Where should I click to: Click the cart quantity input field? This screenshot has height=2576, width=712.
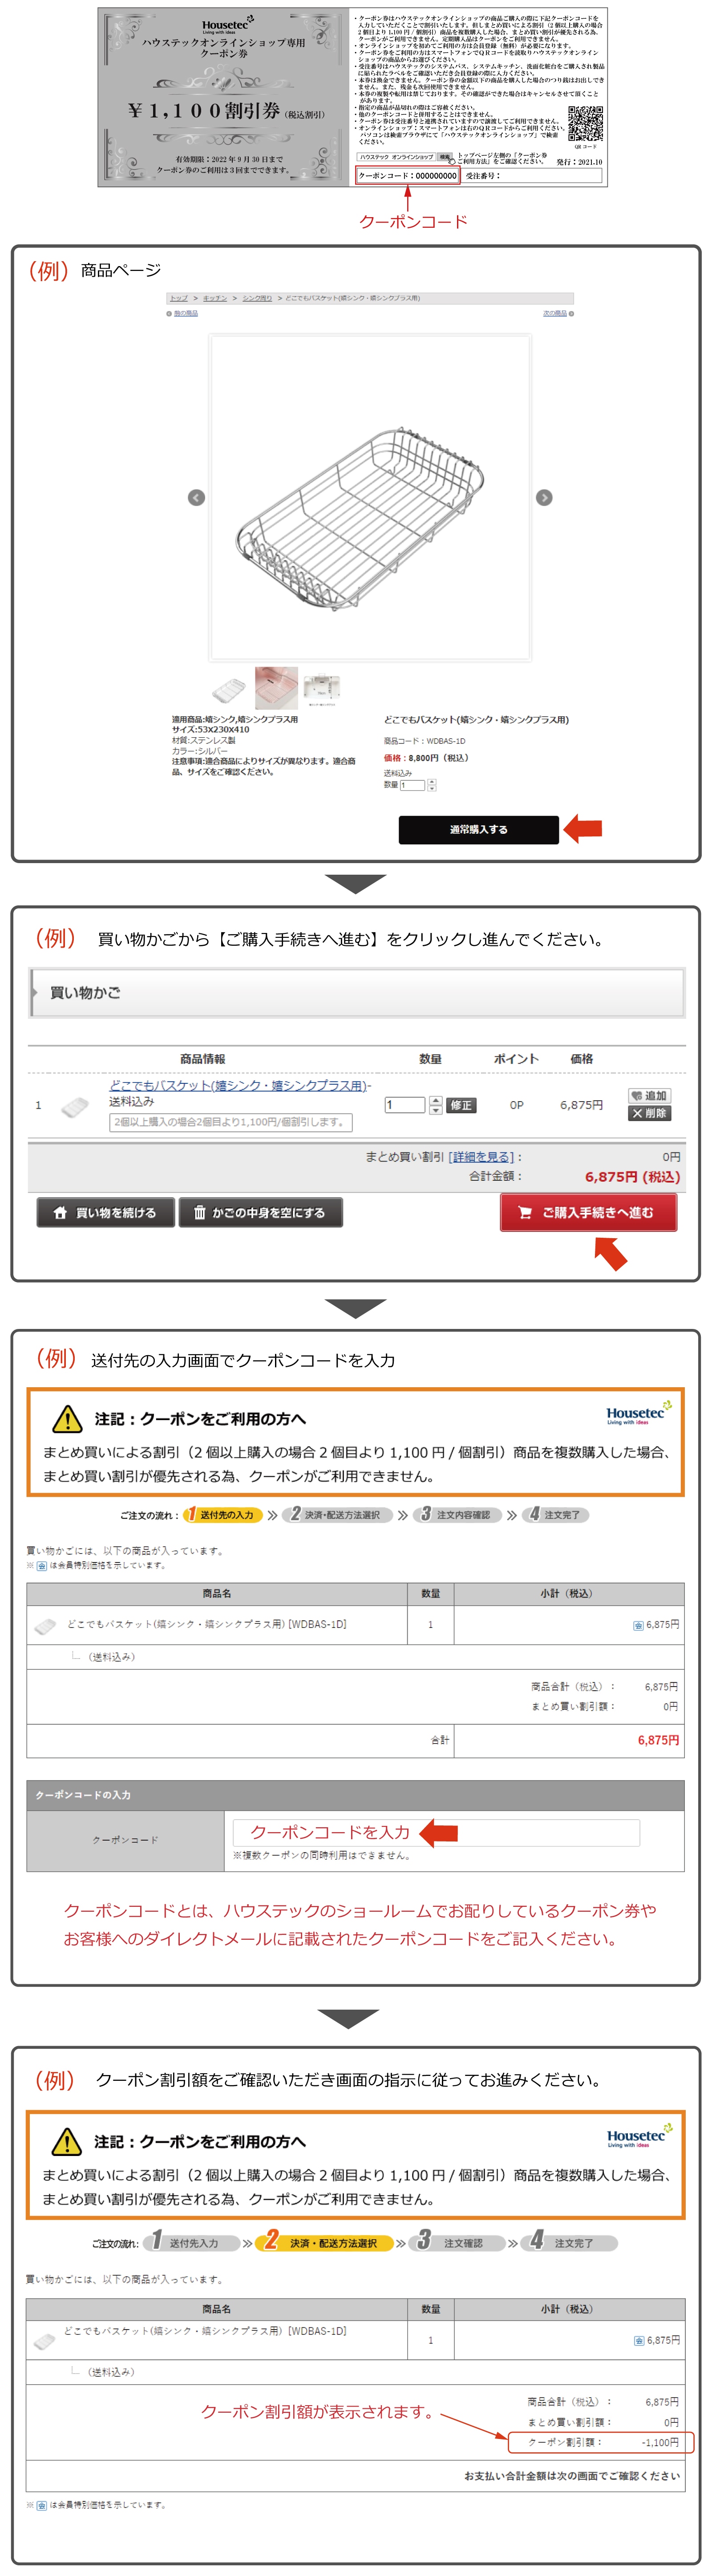[x=405, y=1105]
